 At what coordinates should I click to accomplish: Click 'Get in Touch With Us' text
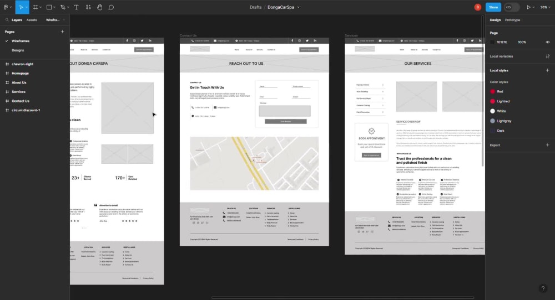(x=206, y=87)
